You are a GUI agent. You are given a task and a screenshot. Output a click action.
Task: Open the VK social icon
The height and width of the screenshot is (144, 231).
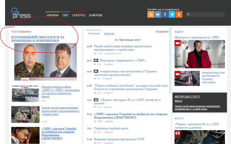pos(157,15)
